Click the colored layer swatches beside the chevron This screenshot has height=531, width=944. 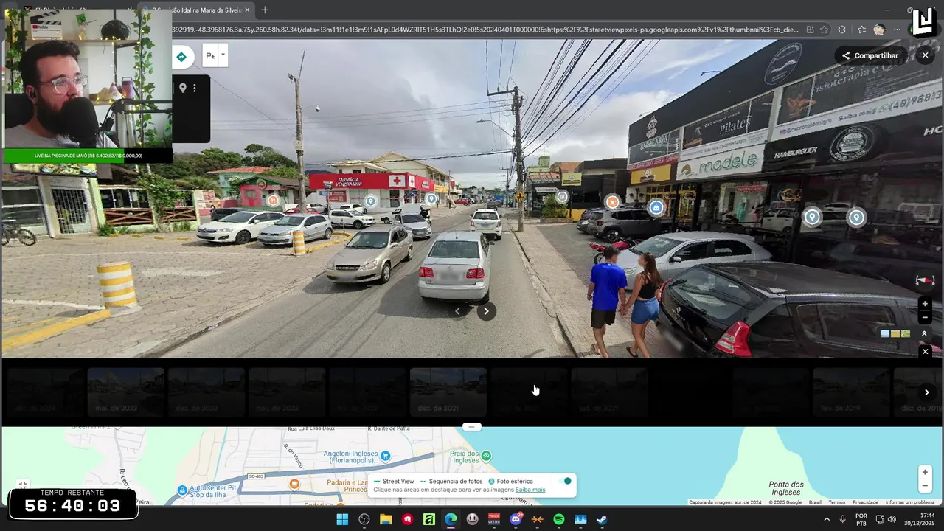coord(895,333)
